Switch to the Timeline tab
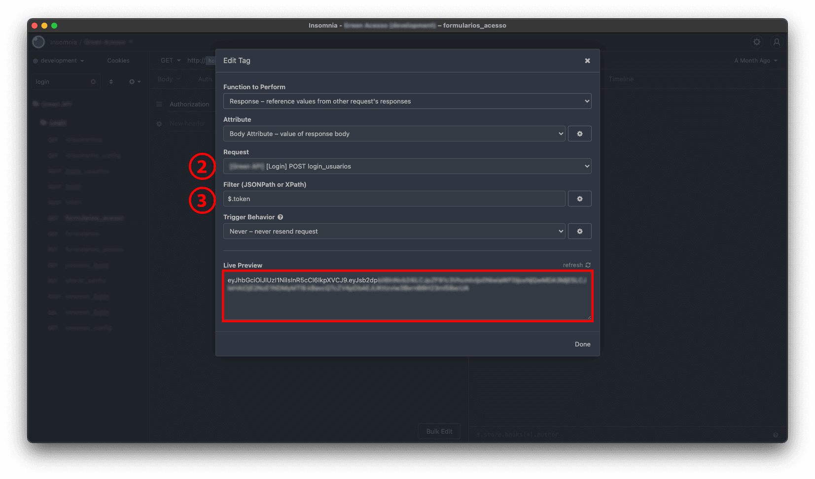The width and height of the screenshot is (815, 479). [620, 79]
